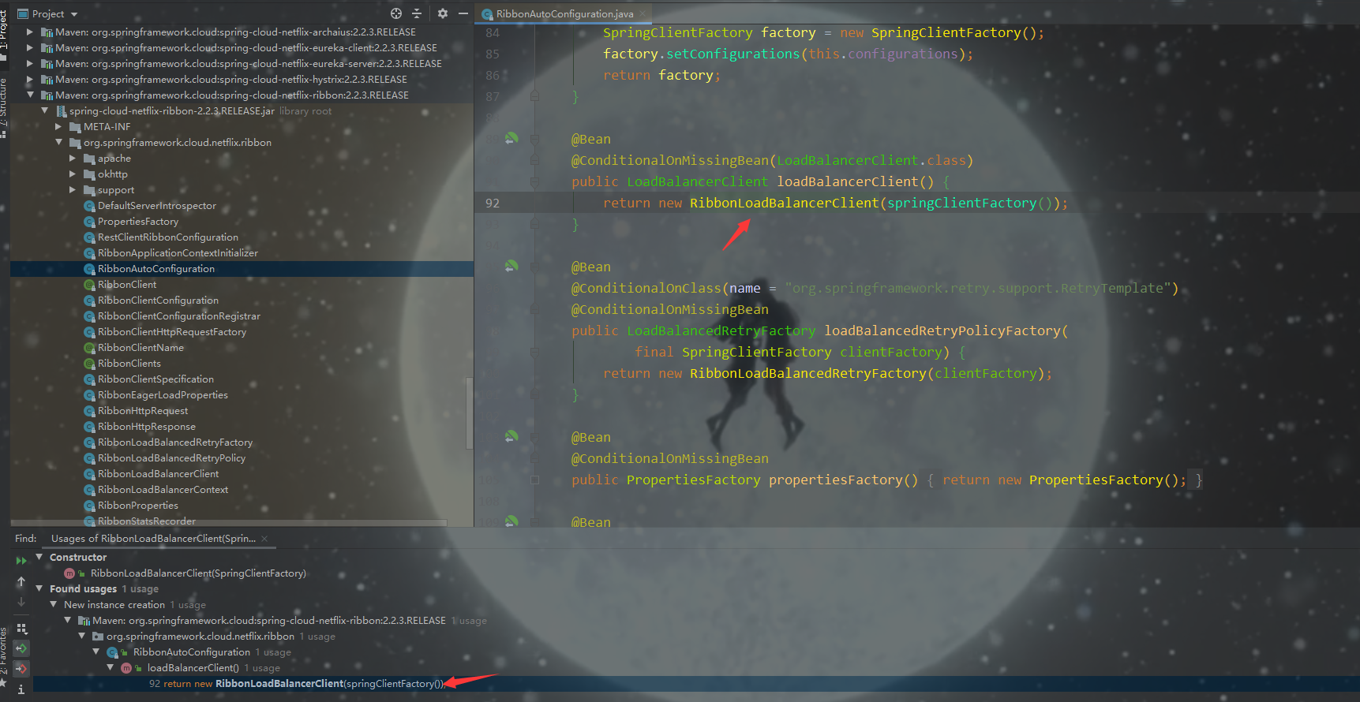Close the RibbonAutoConfiguration.java editor tab
The height and width of the screenshot is (702, 1360).
(643, 14)
